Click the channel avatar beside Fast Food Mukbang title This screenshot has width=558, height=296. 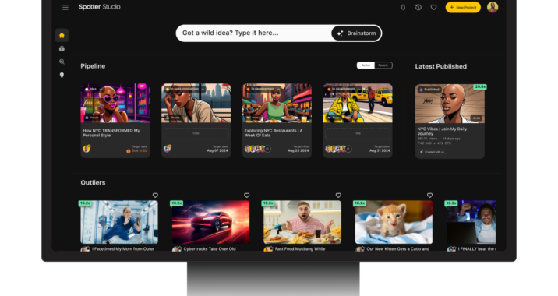click(x=267, y=249)
